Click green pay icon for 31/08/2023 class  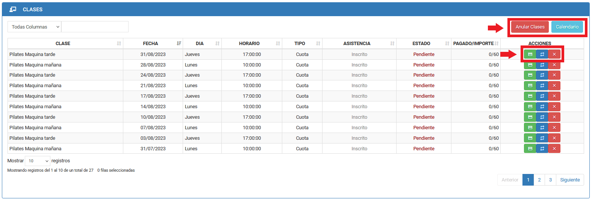[x=530, y=54]
